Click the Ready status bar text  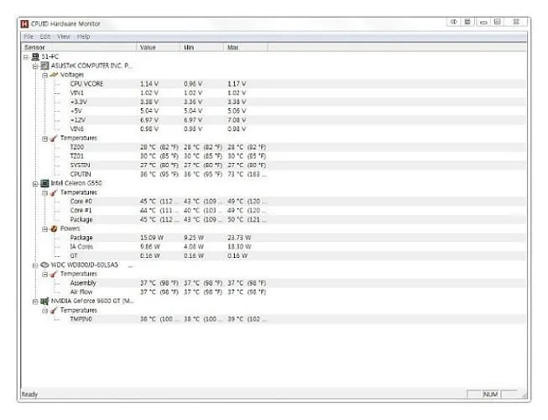(x=29, y=395)
